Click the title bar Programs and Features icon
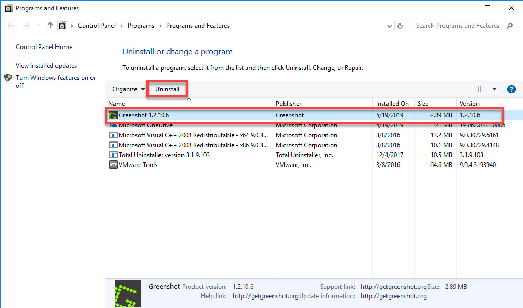The height and width of the screenshot is (308, 523). pyautogui.click(x=8, y=8)
